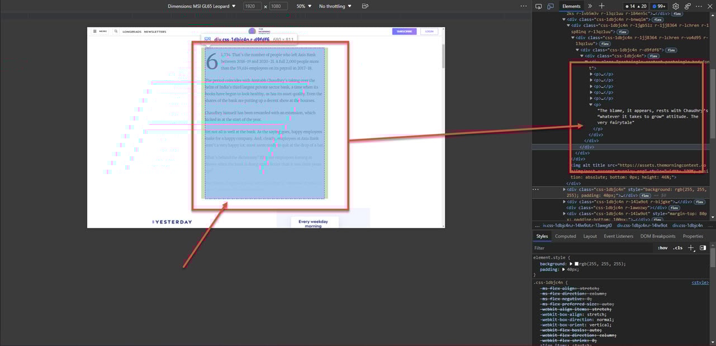Switch to the Event Listeners tab

pyautogui.click(x=618, y=236)
